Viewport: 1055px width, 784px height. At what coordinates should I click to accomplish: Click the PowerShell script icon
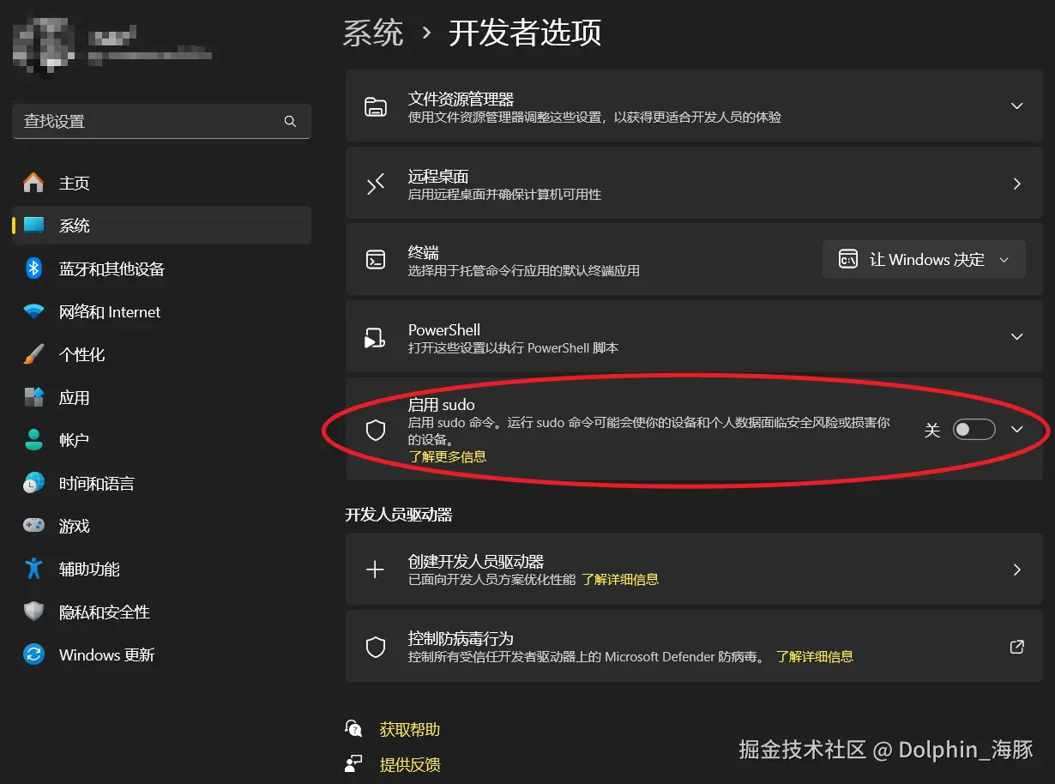tap(375, 338)
